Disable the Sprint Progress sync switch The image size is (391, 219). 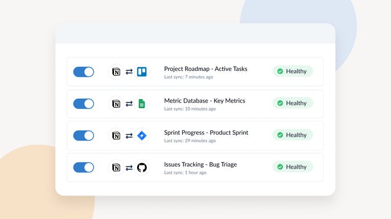83,135
